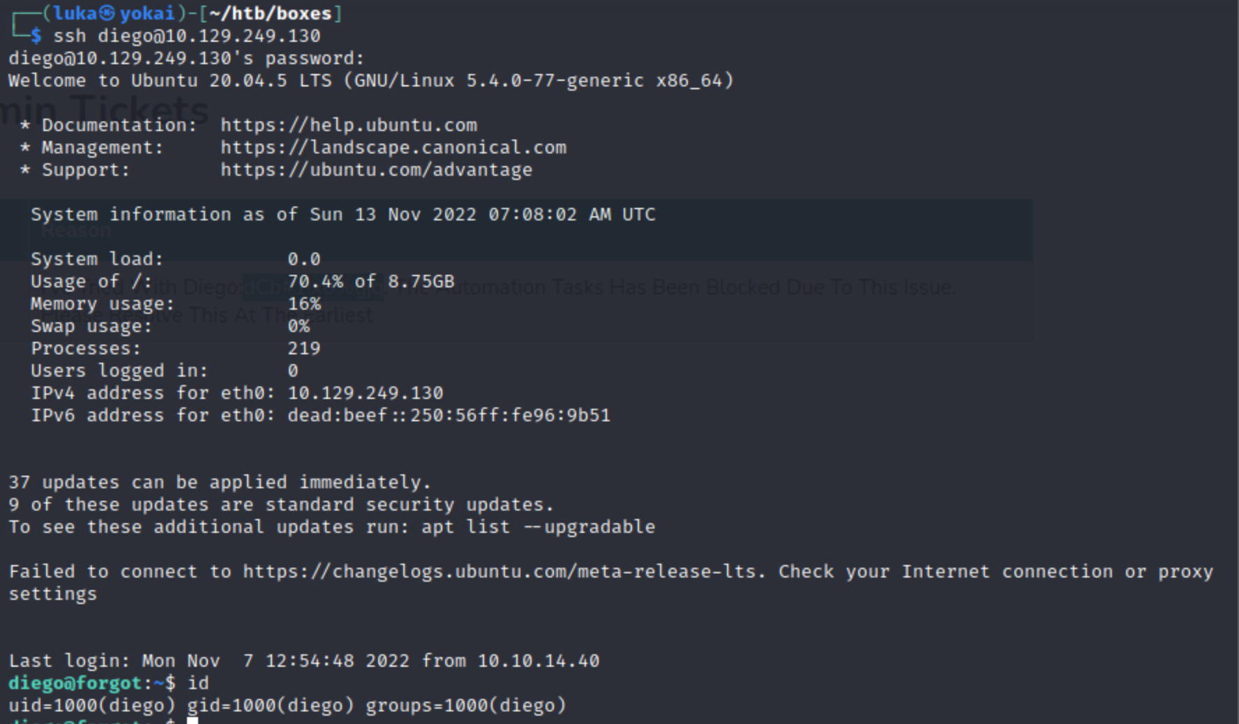Click the ubuntu.com/advantage support link
The width and height of the screenshot is (1239, 724).
pos(376,170)
